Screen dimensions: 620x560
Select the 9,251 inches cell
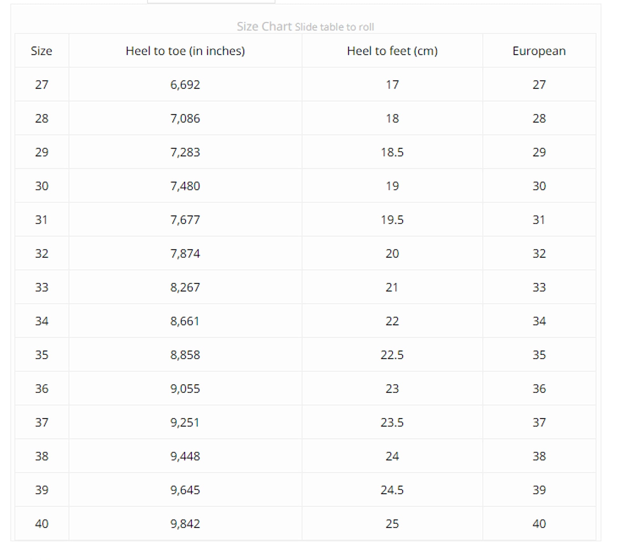click(185, 422)
